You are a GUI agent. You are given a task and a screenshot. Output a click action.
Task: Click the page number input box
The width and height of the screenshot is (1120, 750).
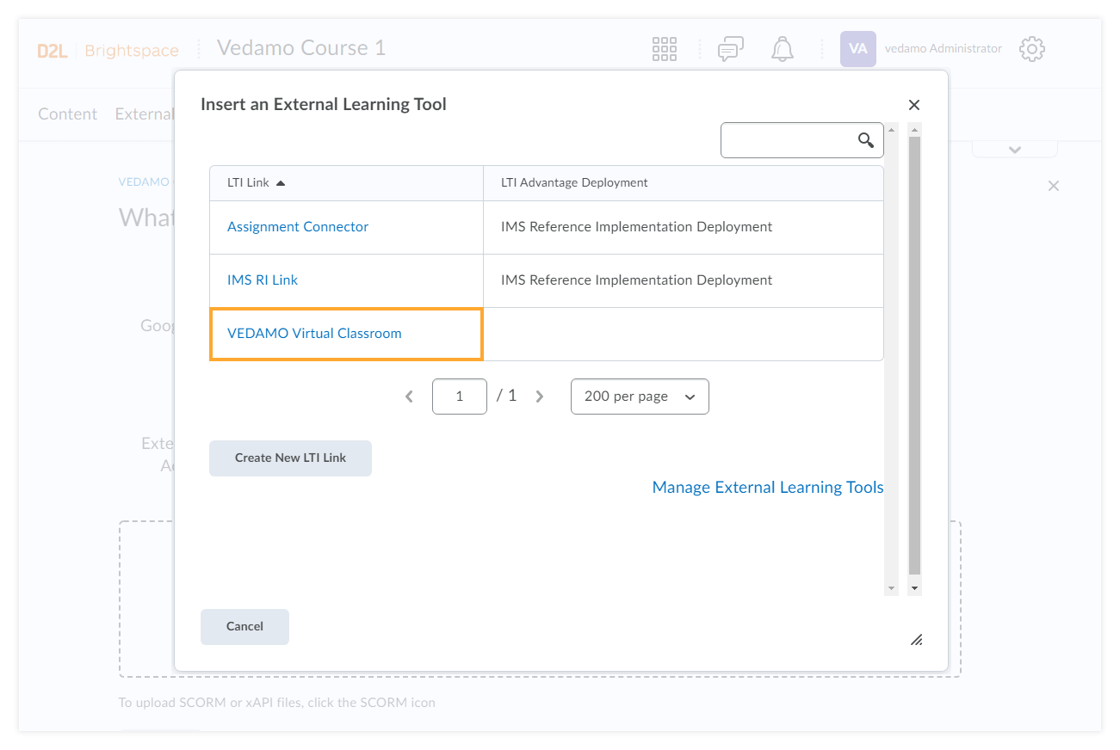click(460, 397)
